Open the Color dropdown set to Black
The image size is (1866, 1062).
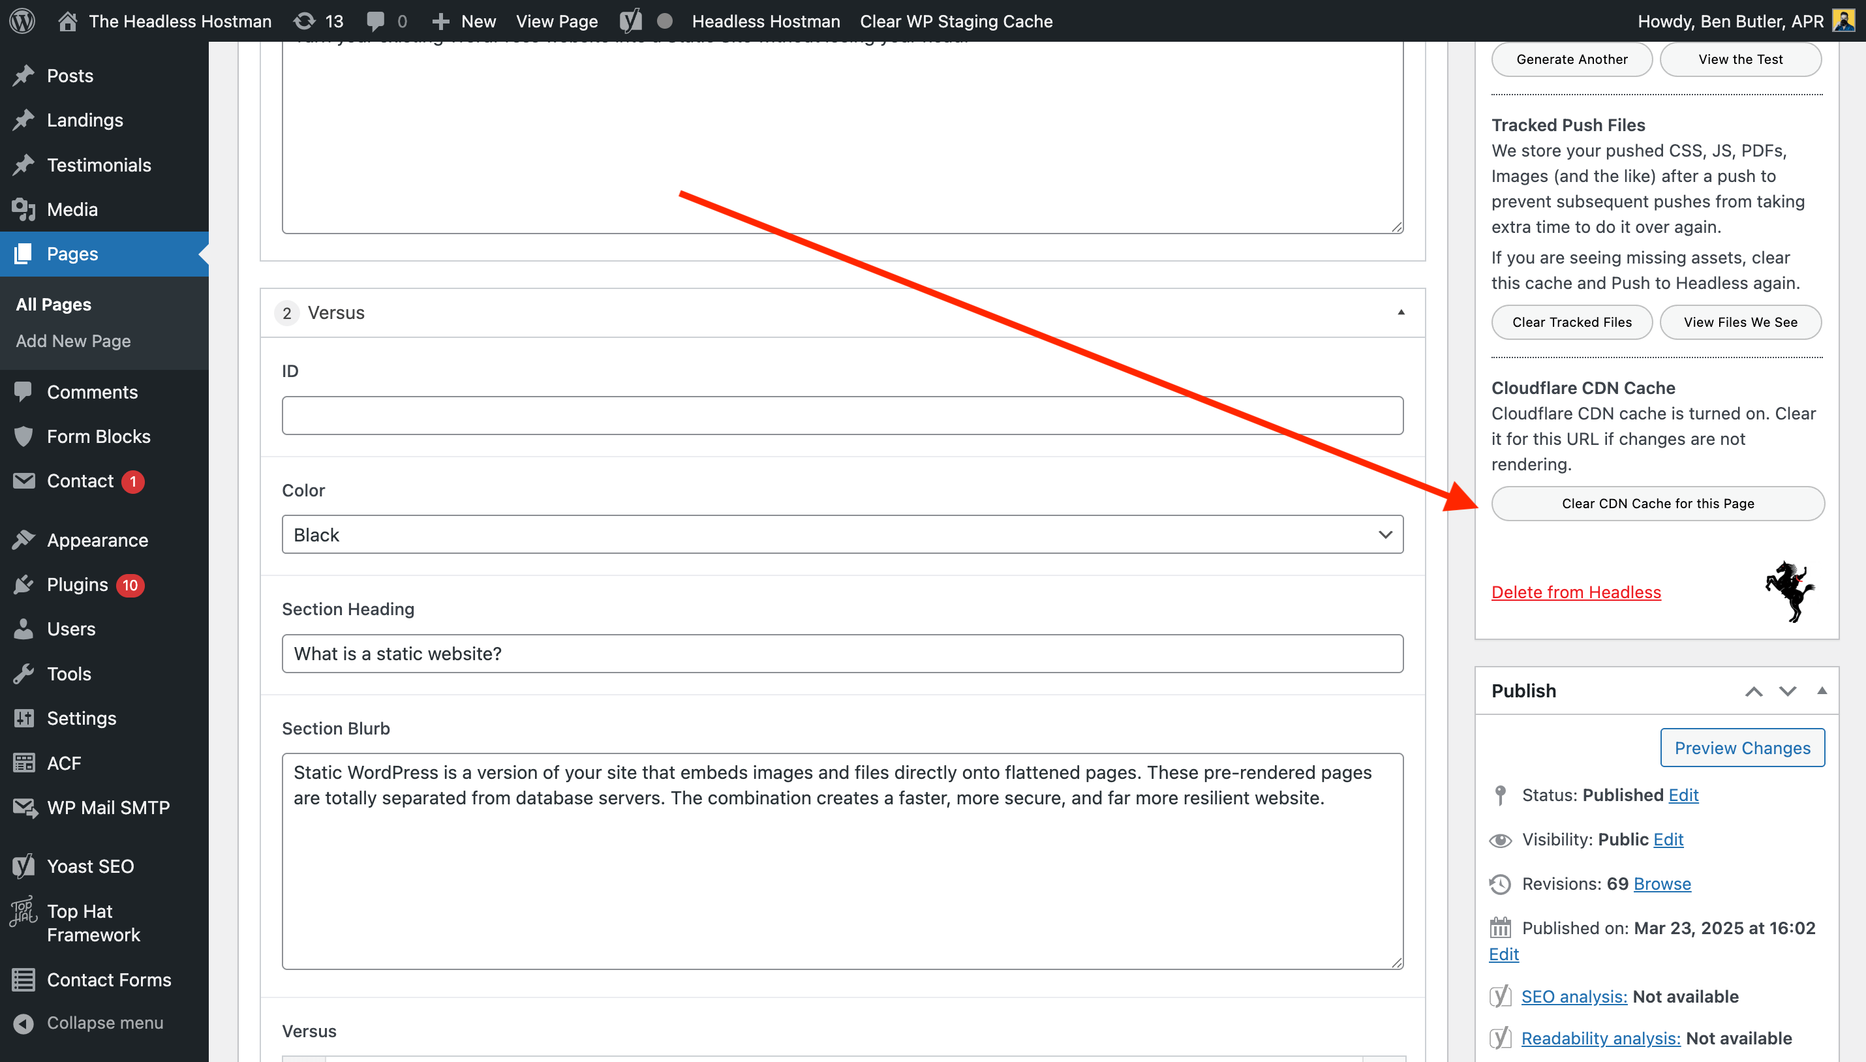coord(842,535)
